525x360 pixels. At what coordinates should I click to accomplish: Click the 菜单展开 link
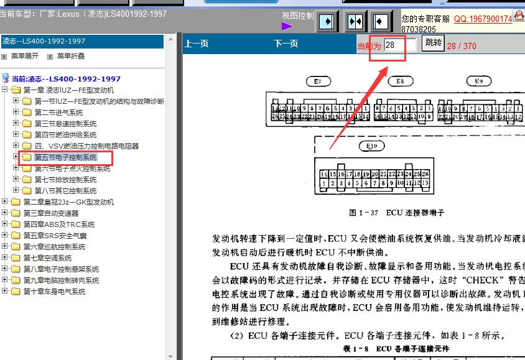click(x=25, y=56)
